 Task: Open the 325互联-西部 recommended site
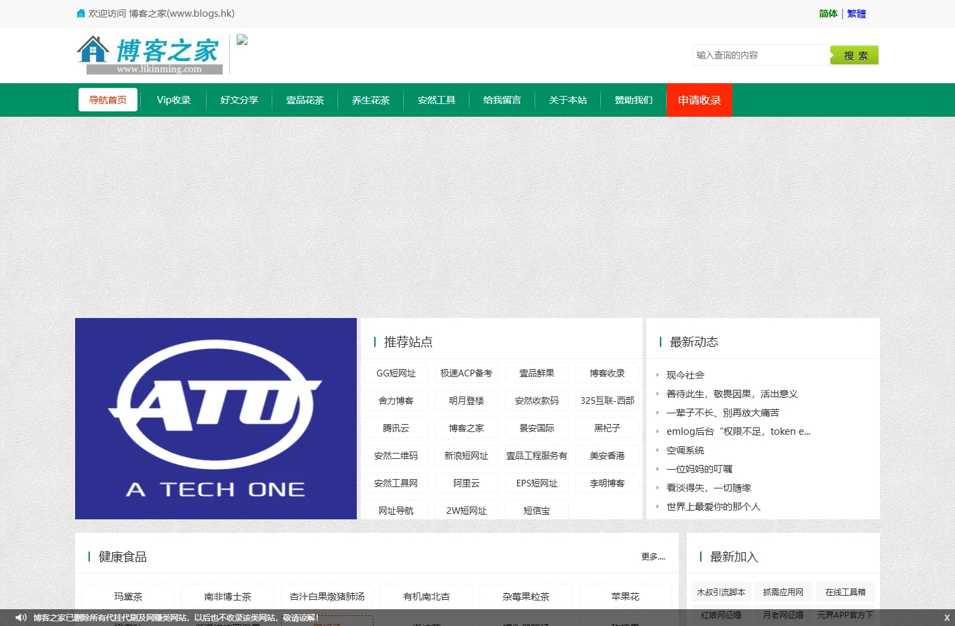(x=607, y=401)
